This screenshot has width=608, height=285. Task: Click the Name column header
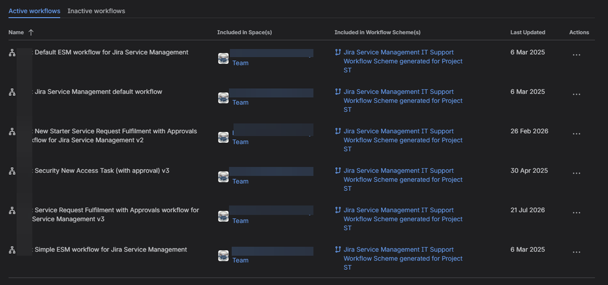[16, 33]
